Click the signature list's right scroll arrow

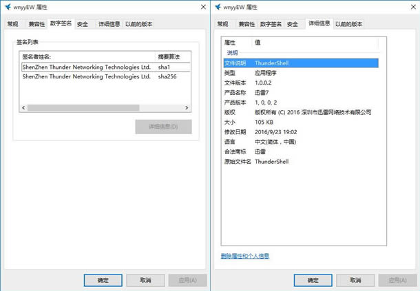(x=186, y=108)
